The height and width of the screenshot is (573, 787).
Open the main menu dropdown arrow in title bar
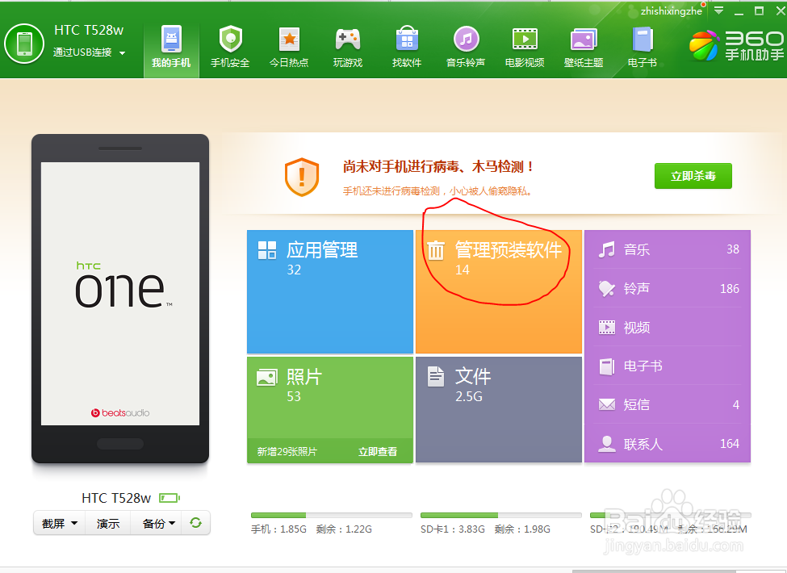(718, 10)
